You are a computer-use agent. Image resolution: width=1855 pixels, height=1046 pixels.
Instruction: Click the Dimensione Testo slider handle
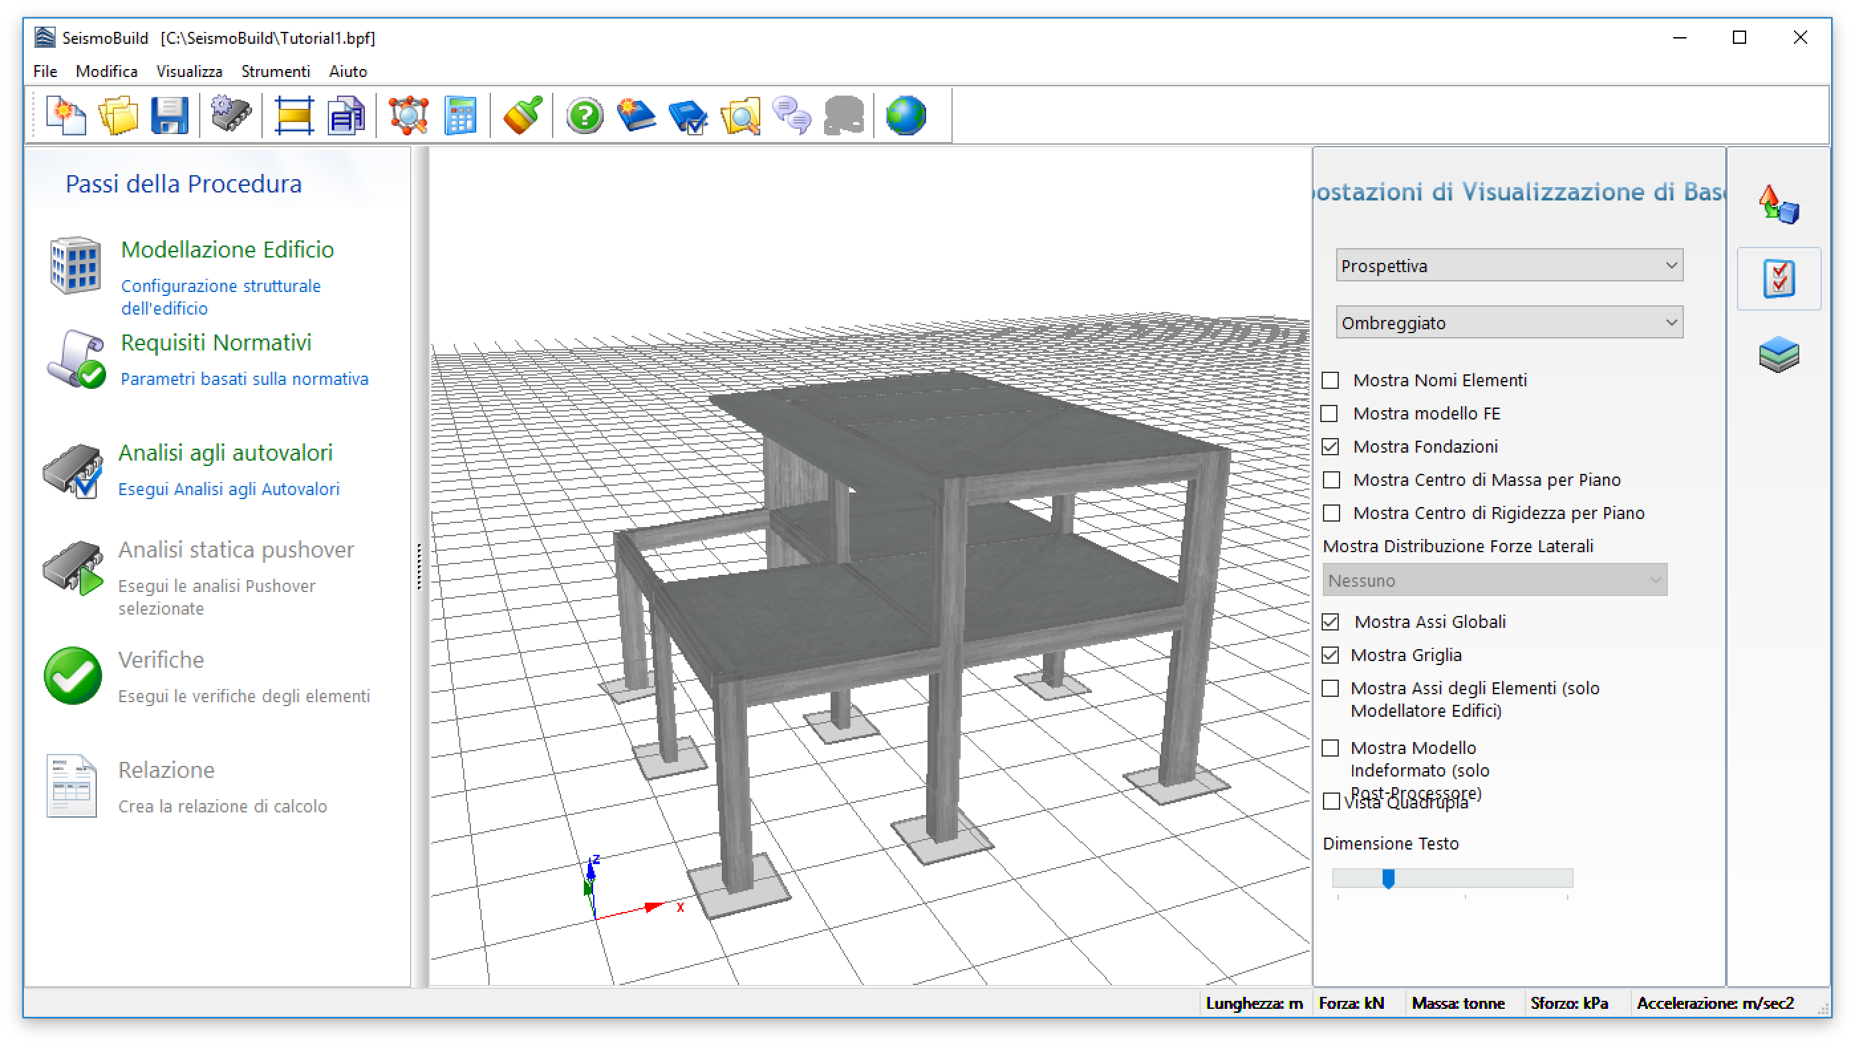click(1388, 878)
